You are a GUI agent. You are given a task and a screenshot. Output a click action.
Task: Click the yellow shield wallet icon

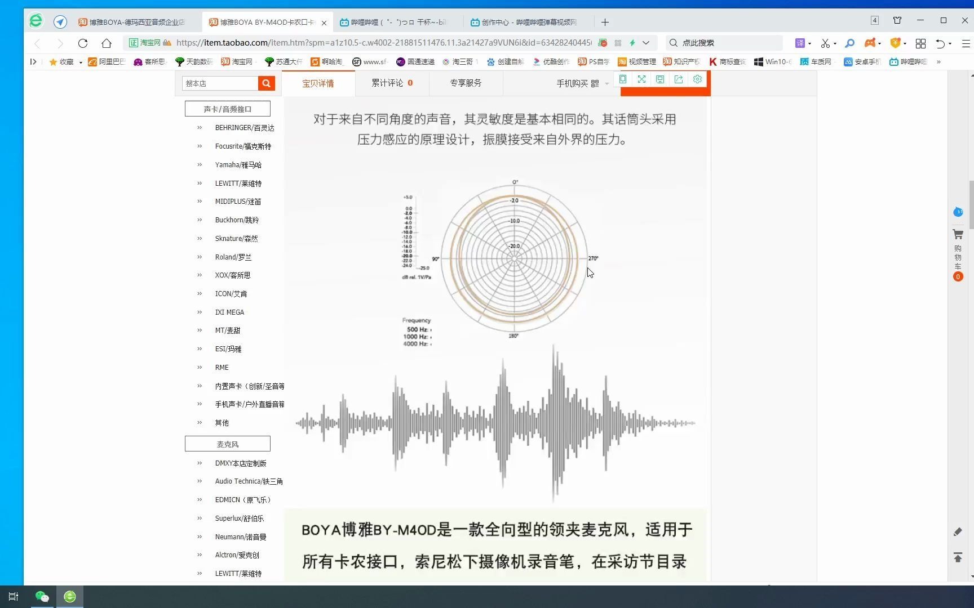pyautogui.click(x=895, y=43)
